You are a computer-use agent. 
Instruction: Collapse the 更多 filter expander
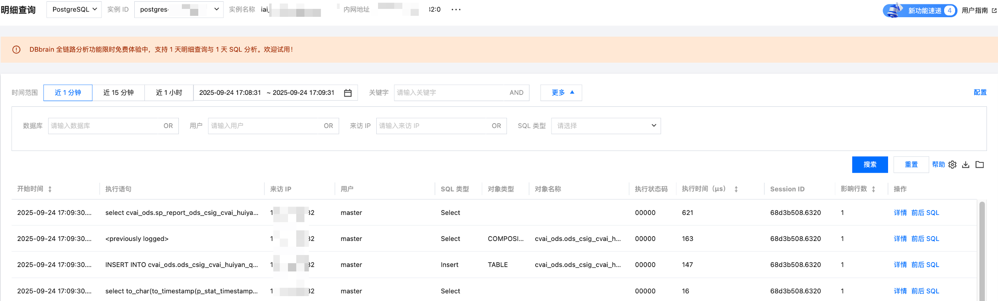pos(561,93)
